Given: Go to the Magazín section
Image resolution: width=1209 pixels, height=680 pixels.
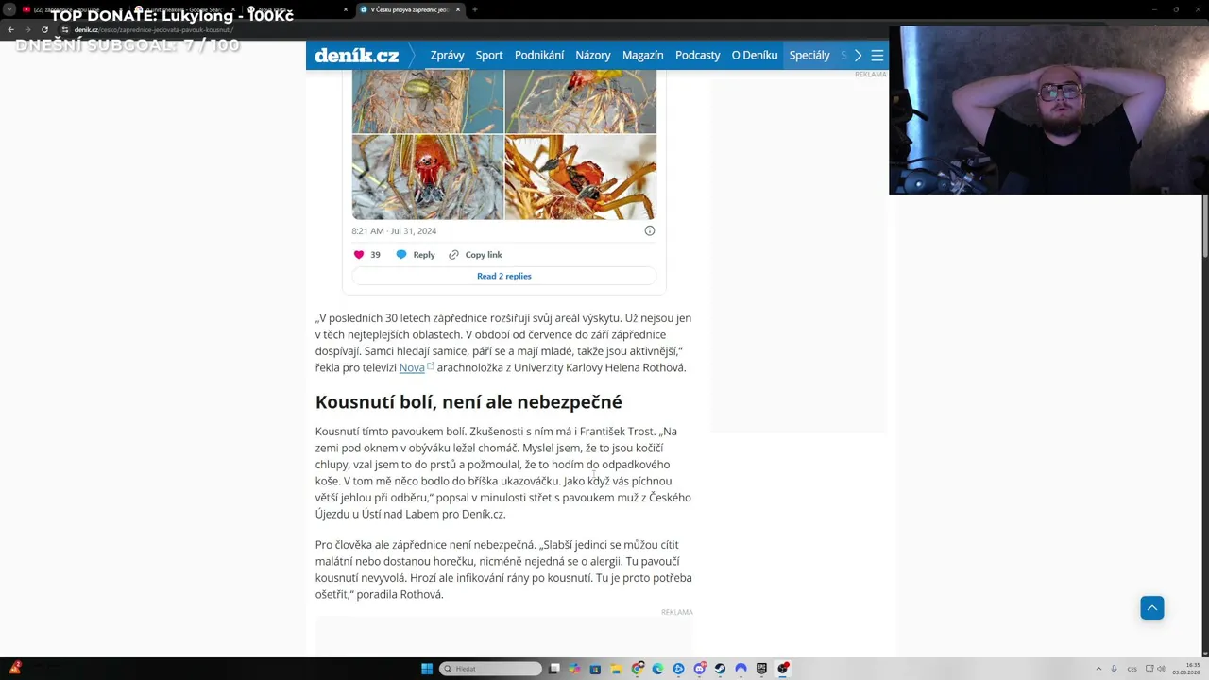Looking at the screenshot, I should pos(643,56).
